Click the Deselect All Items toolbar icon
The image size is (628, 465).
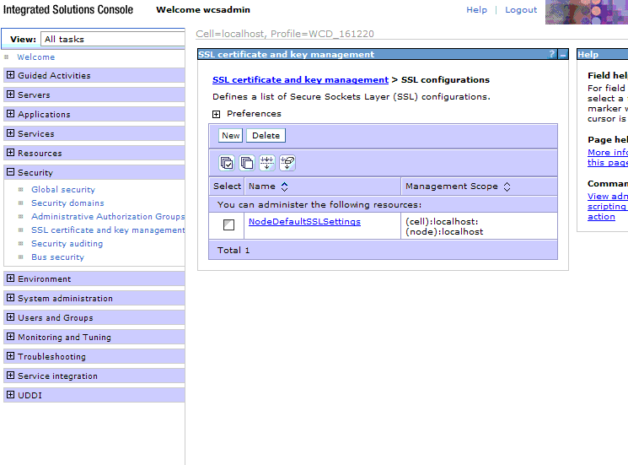tap(247, 163)
